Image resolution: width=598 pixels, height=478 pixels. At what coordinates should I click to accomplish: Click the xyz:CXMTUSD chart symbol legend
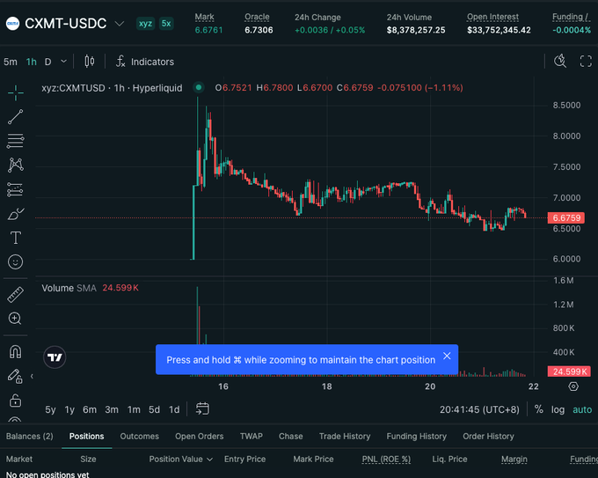[x=112, y=88]
